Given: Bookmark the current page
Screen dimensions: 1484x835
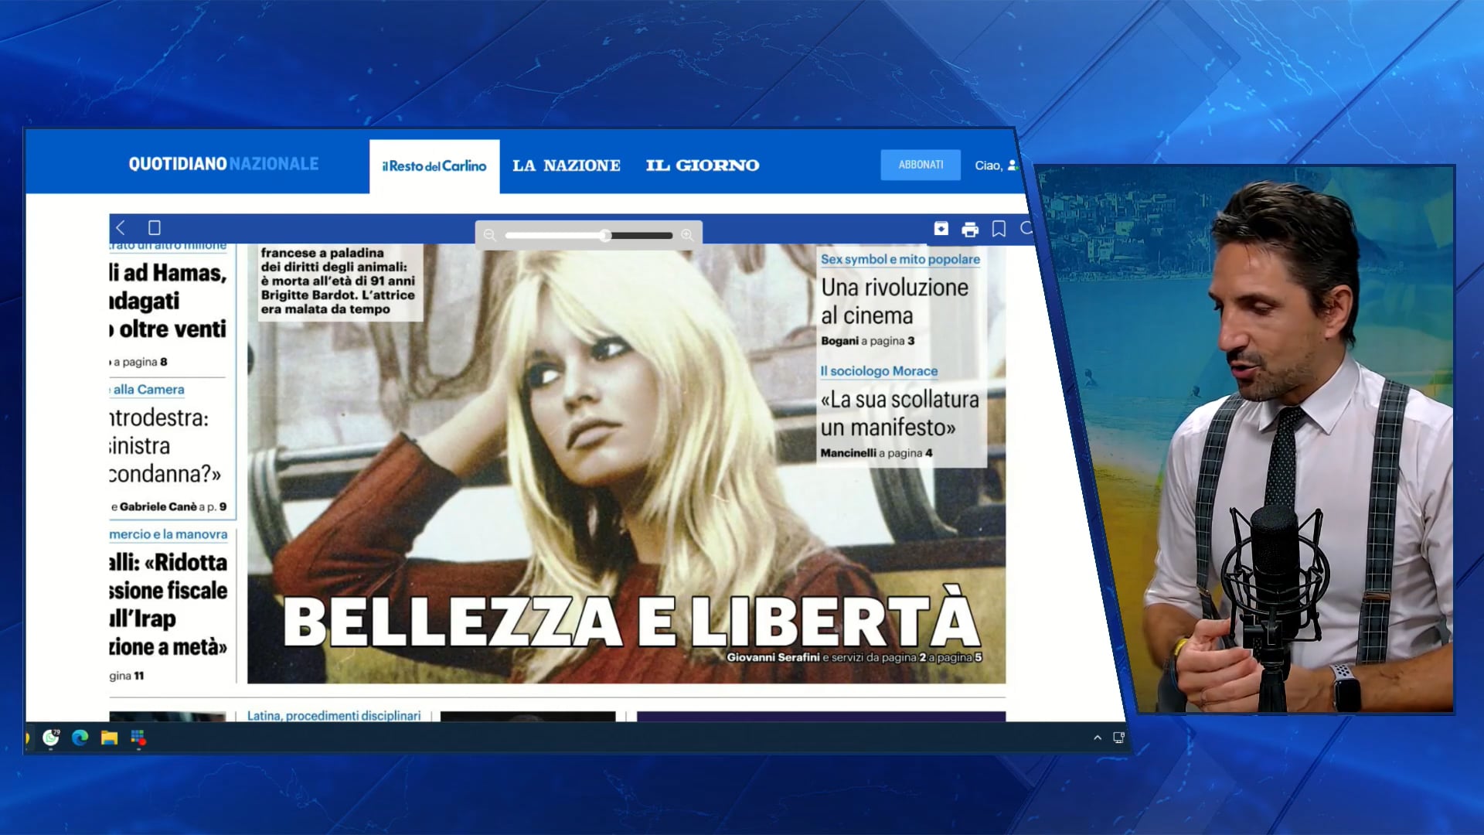Looking at the screenshot, I should pos(999,229).
